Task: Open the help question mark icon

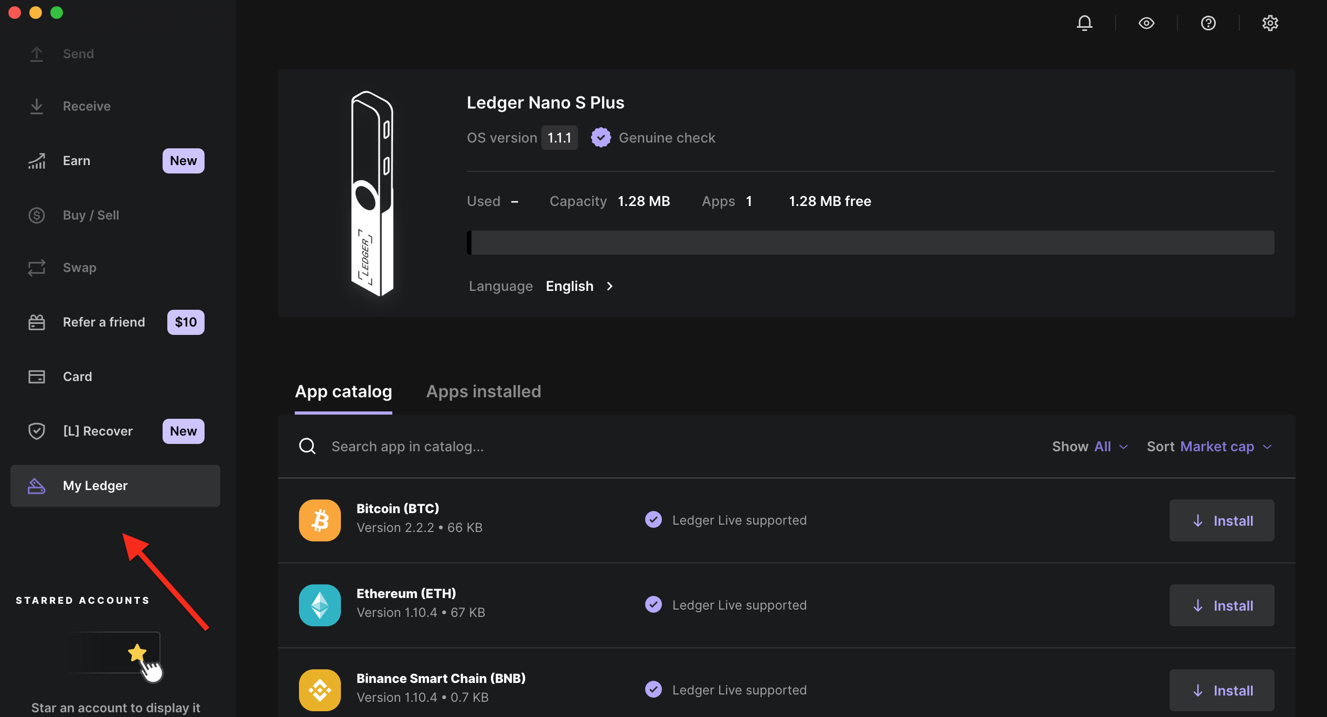Action: 1208,23
